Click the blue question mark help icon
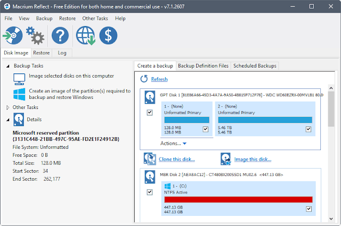The image size is (341, 226). pyautogui.click(x=60, y=36)
